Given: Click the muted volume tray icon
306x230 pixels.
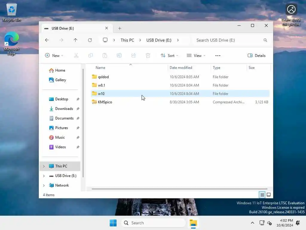Looking at the screenshot, I should point(270,223).
